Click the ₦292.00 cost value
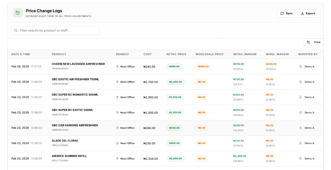The image size is (331, 170). (149, 67)
